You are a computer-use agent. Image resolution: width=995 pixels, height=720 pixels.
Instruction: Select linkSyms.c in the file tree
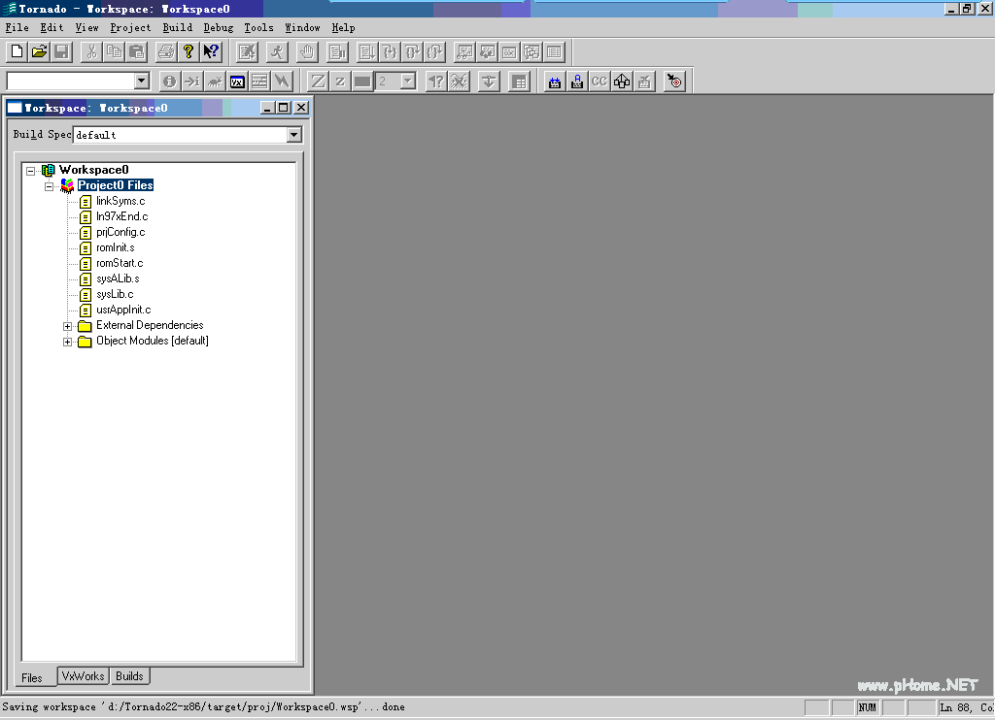(x=120, y=201)
